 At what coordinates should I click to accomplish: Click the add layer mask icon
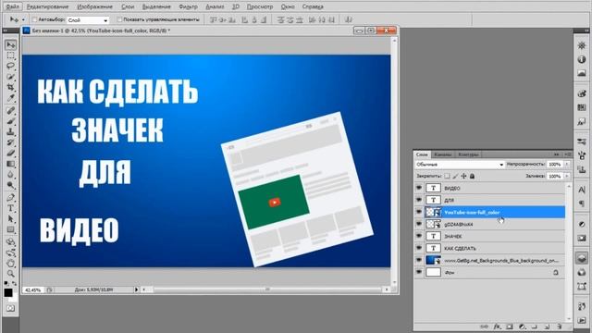pyautogui.click(x=510, y=327)
